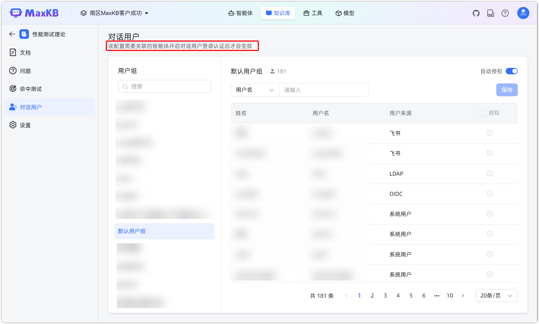Switch to the 模型 tab
This screenshot has height=324, width=539.
345,13
